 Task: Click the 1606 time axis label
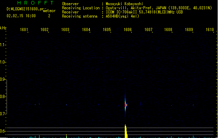128,30
